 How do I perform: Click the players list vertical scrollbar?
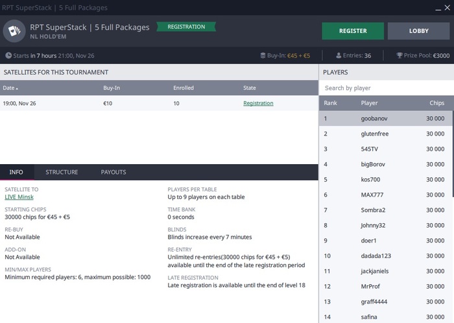[x=453, y=154]
